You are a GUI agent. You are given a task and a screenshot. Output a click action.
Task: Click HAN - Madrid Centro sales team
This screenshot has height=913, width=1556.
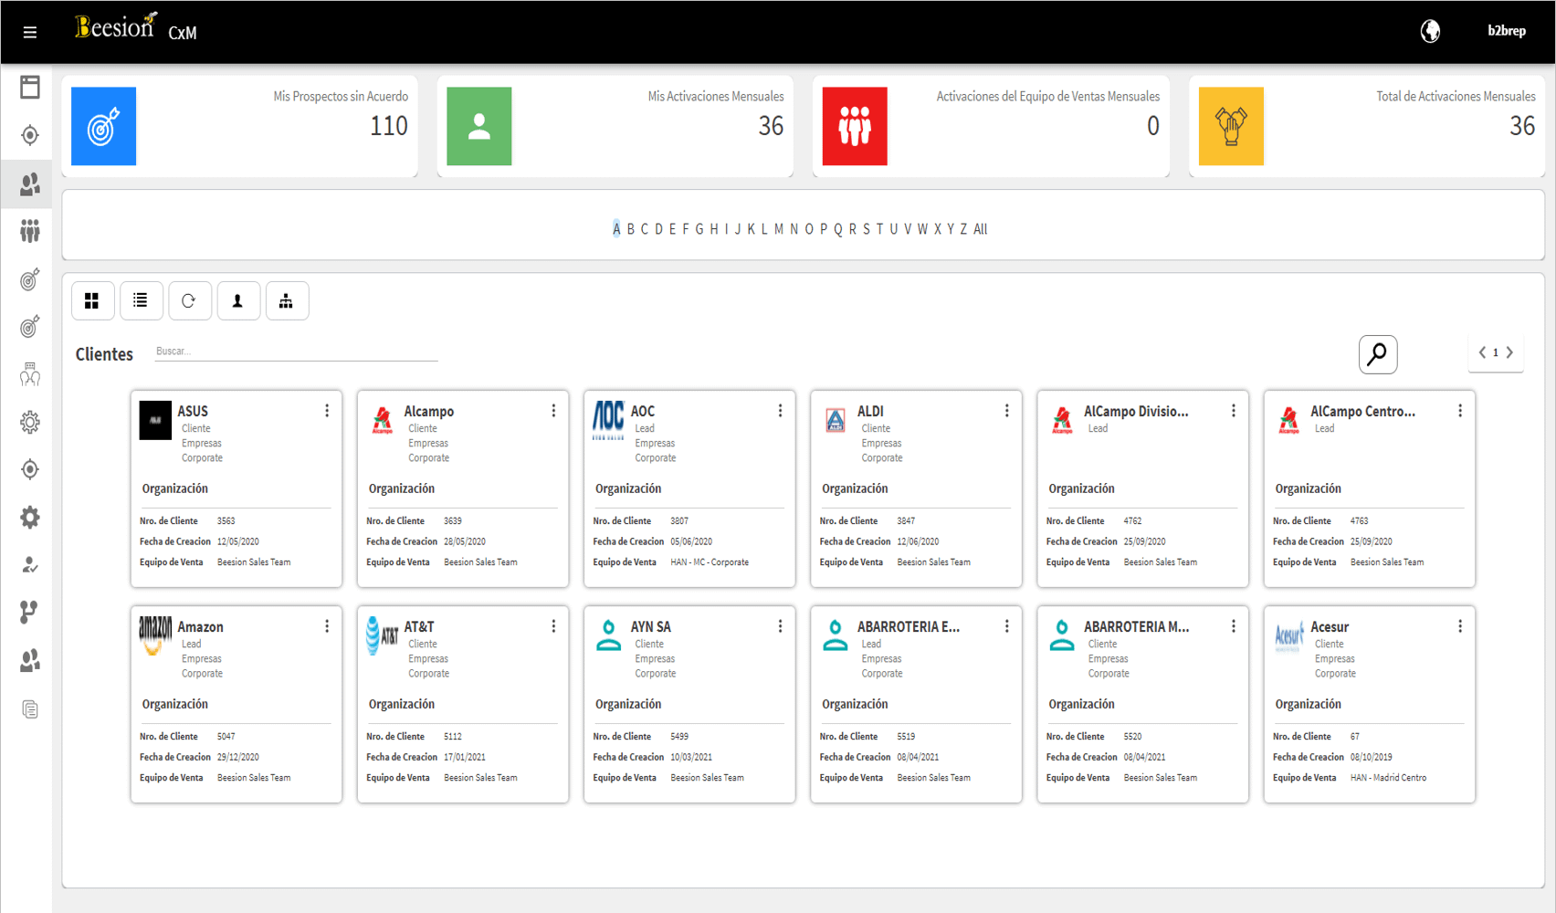[x=1388, y=778]
